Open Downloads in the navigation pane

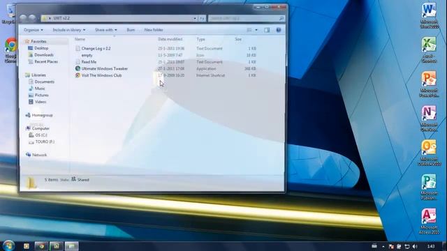tap(43, 55)
